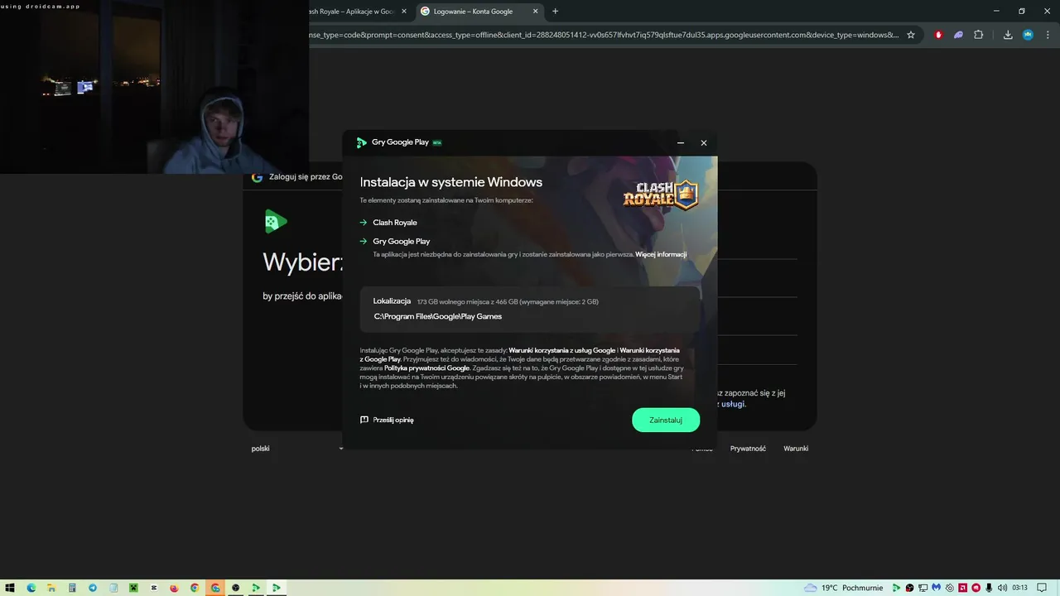Open OBS Studio from taskbar

(x=235, y=588)
